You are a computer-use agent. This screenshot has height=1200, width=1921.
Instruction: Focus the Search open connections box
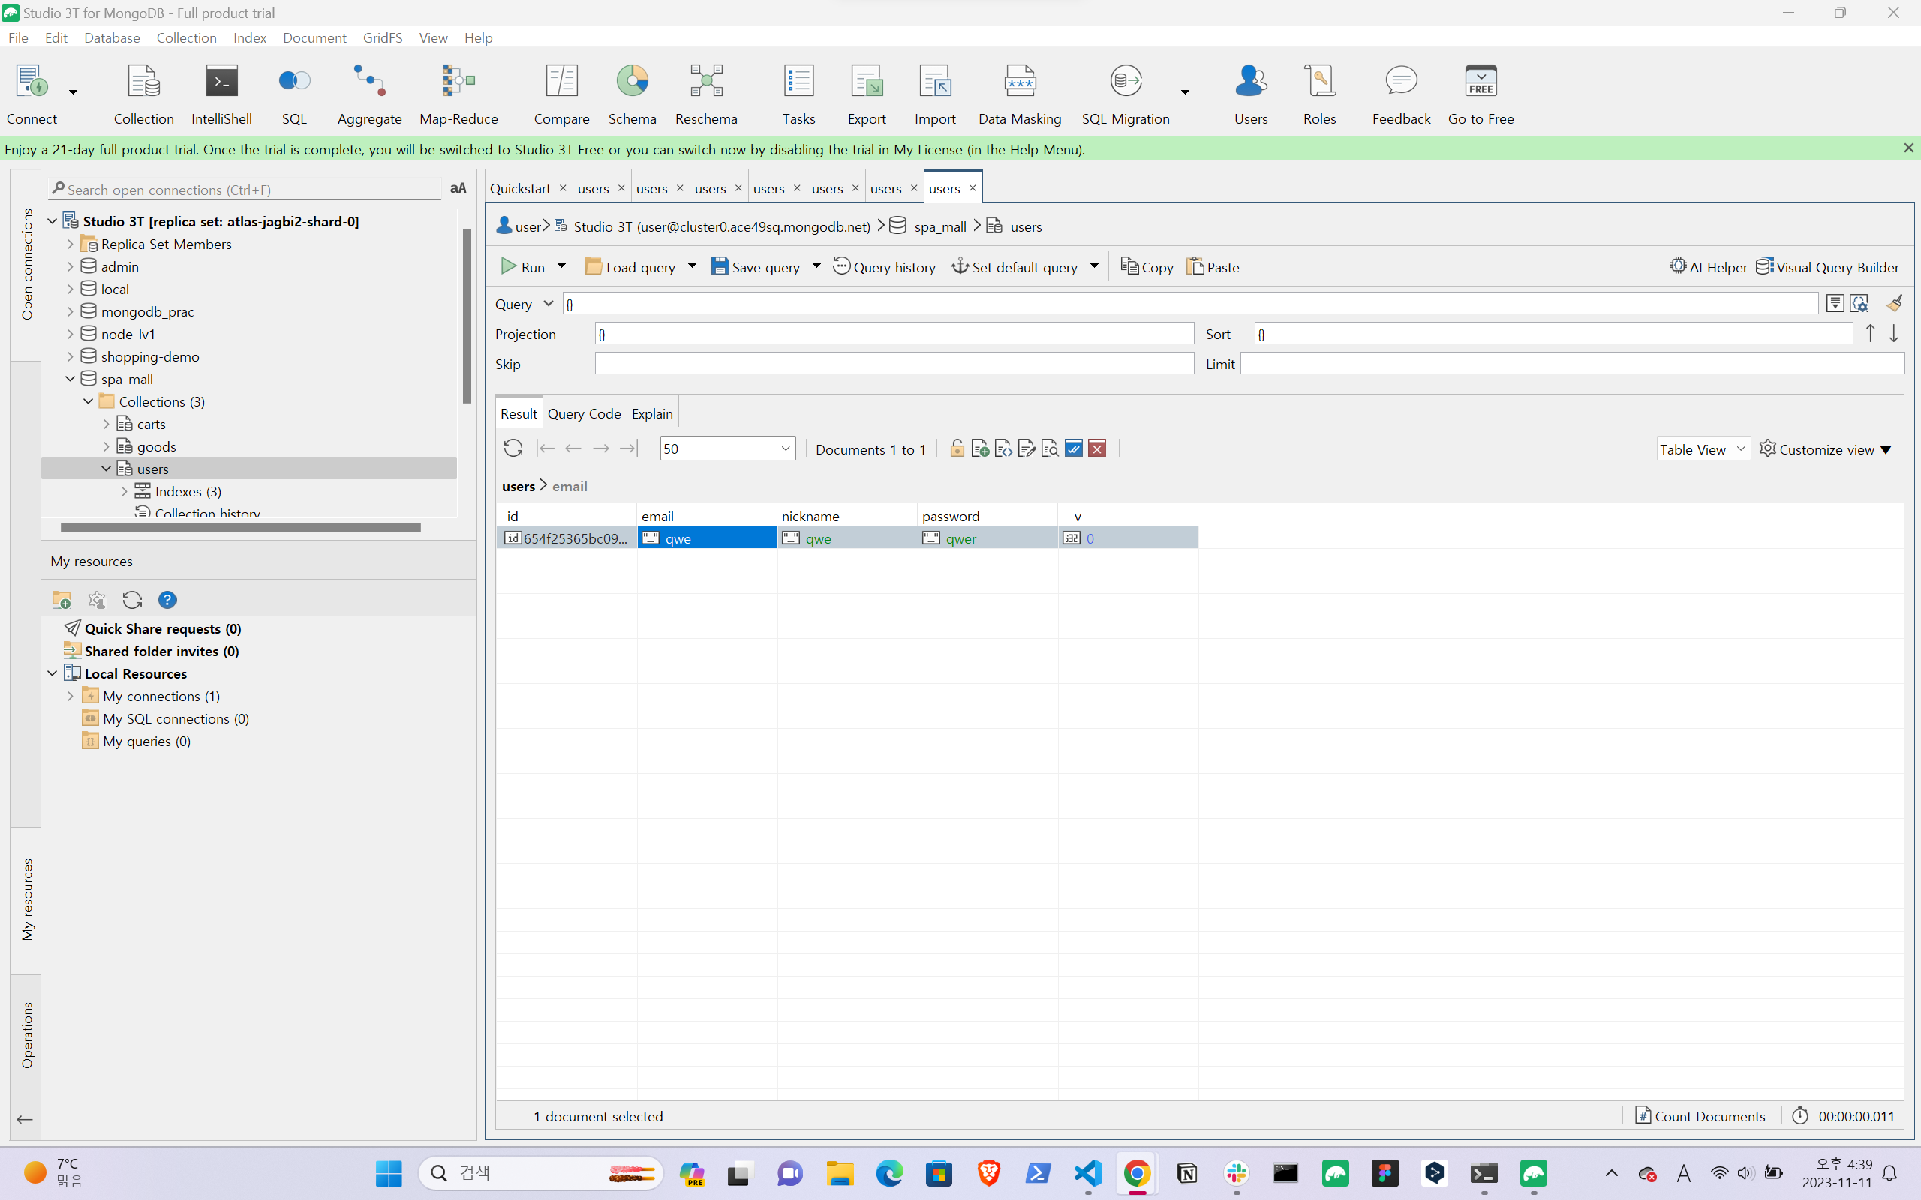click(245, 189)
